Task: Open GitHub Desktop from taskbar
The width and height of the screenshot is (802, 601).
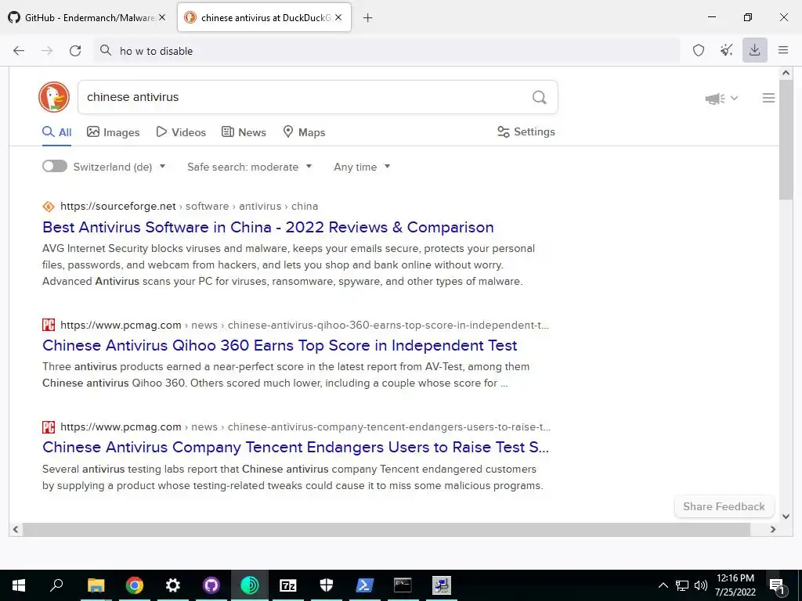Action: (211, 585)
